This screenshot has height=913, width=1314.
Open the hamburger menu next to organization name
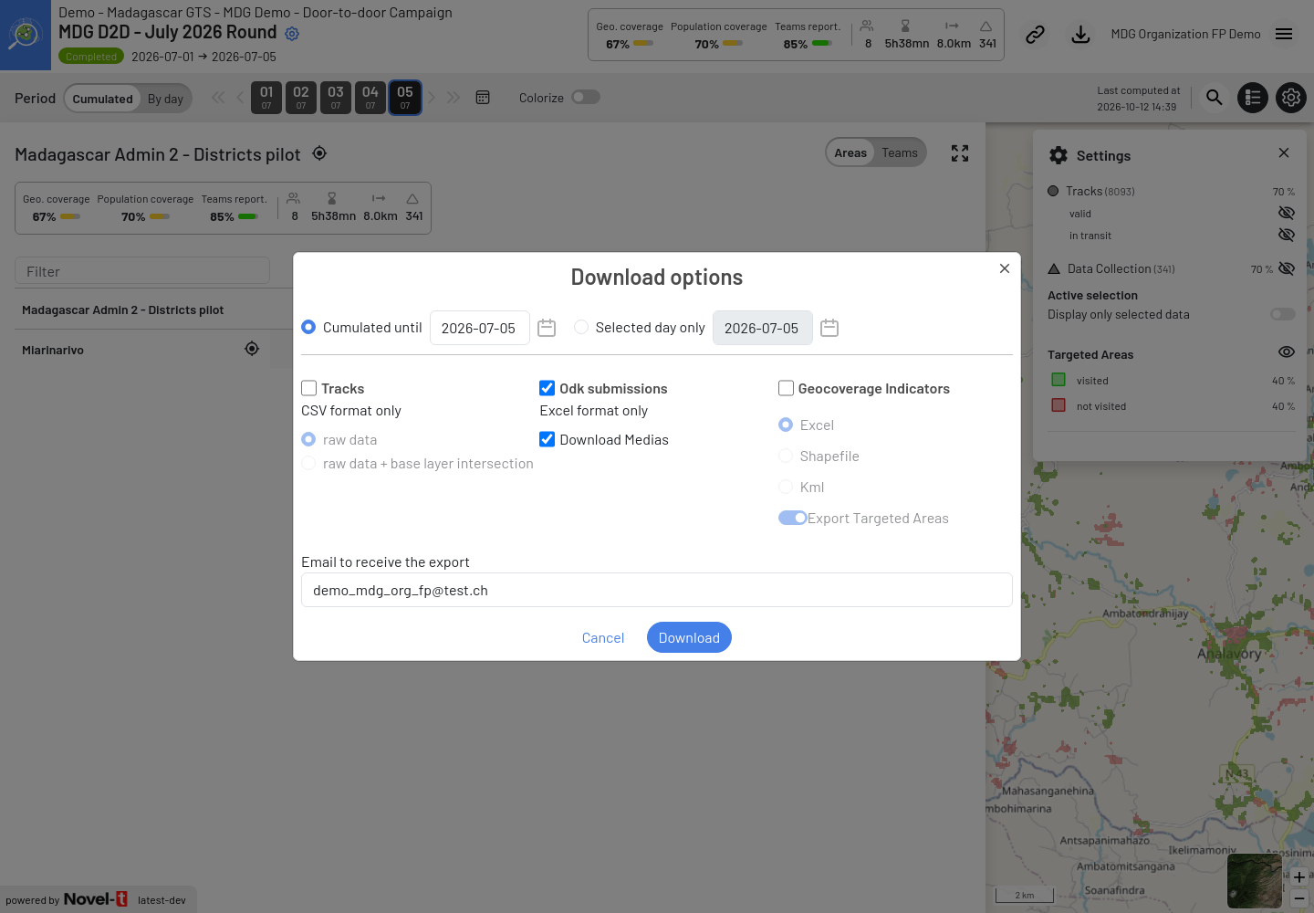[1284, 34]
